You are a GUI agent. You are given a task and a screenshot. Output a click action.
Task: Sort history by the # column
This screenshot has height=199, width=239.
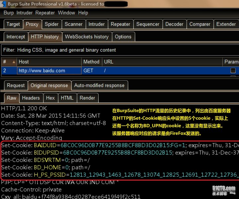click(x=9, y=62)
